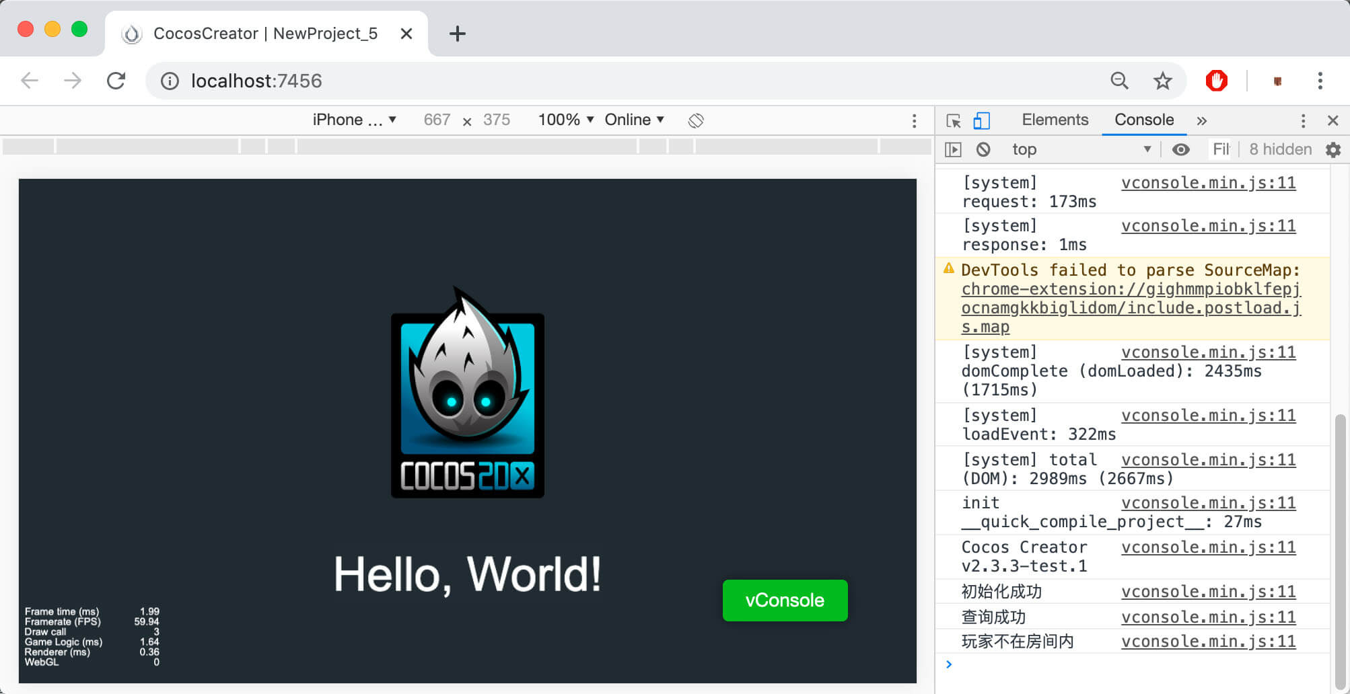Open source link for loadEvent log
Viewport: 1350px width, 694px height.
tap(1208, 416)
